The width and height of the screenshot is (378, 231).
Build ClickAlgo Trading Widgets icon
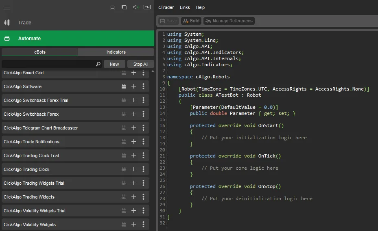[x=124, y=197]
